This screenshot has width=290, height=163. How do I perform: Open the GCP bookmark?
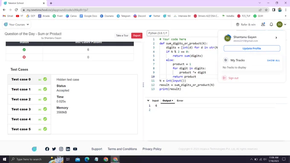point(31,16)
